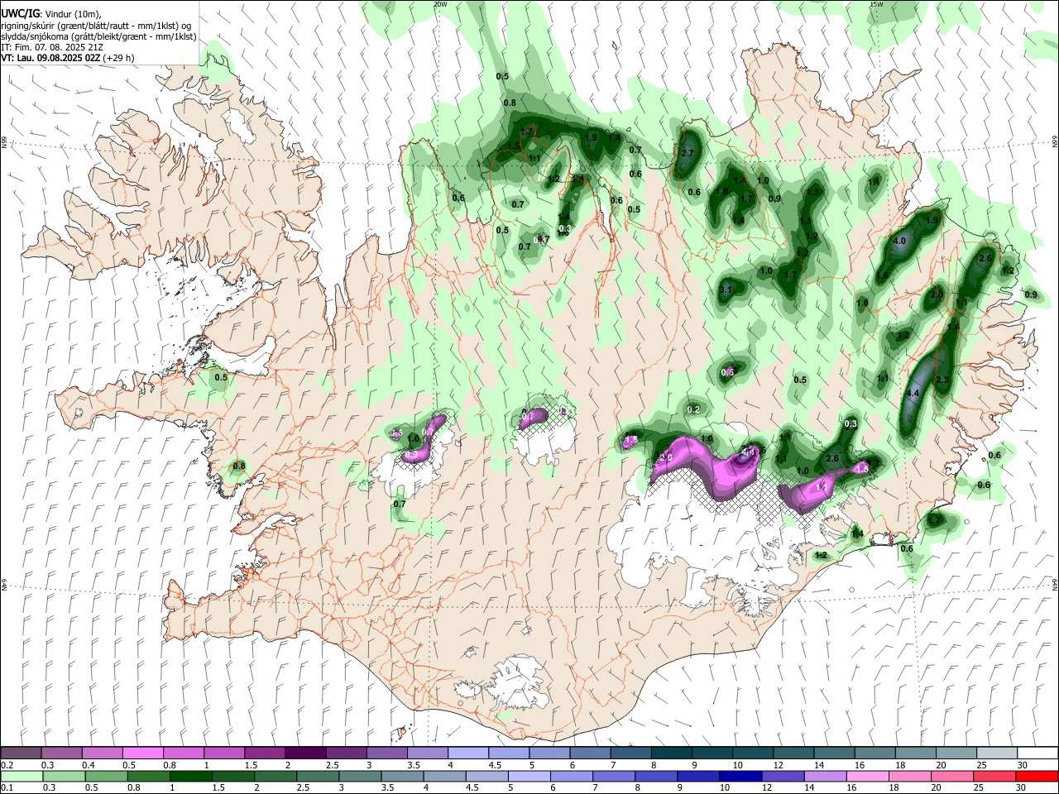Click the 'UWC/IG' title text
Viewport: 1059px width, 794px height.
[x=20, y=13]
